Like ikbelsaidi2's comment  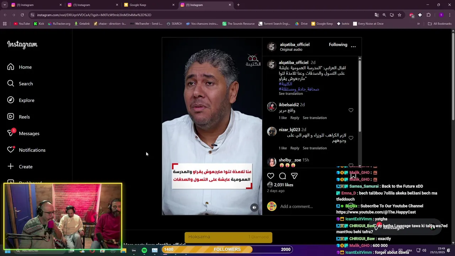pos(351,110)
